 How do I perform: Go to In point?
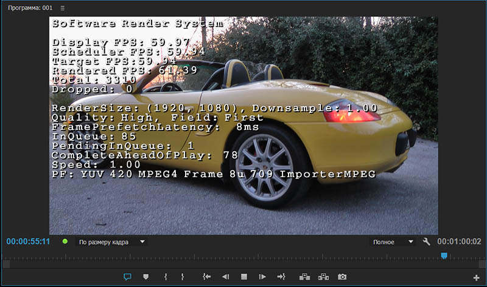pos(207,277)
